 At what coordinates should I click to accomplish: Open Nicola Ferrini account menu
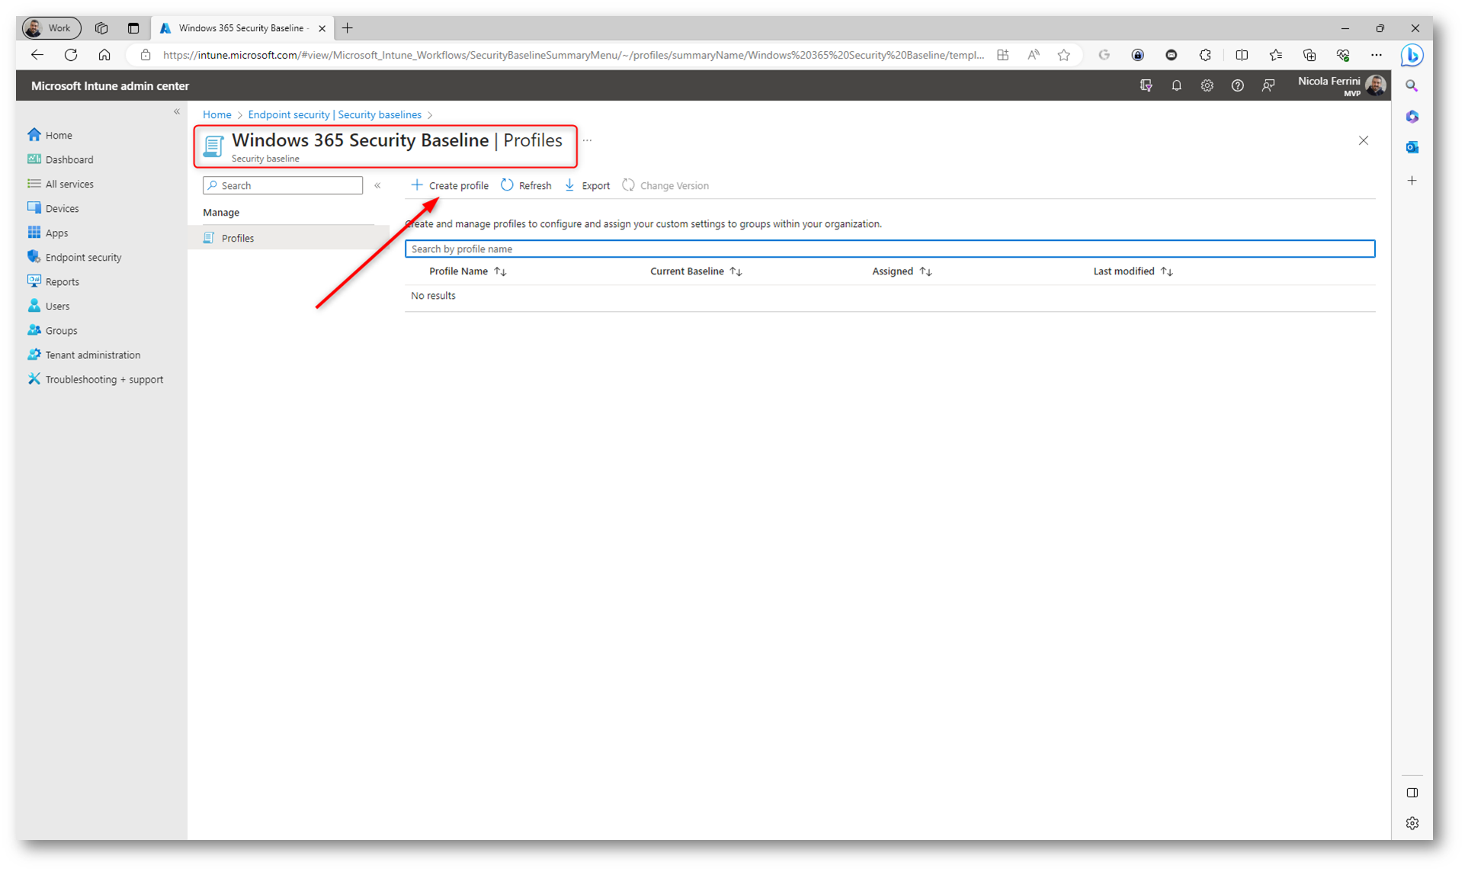pyautogui.click(x=1342, y=85)
